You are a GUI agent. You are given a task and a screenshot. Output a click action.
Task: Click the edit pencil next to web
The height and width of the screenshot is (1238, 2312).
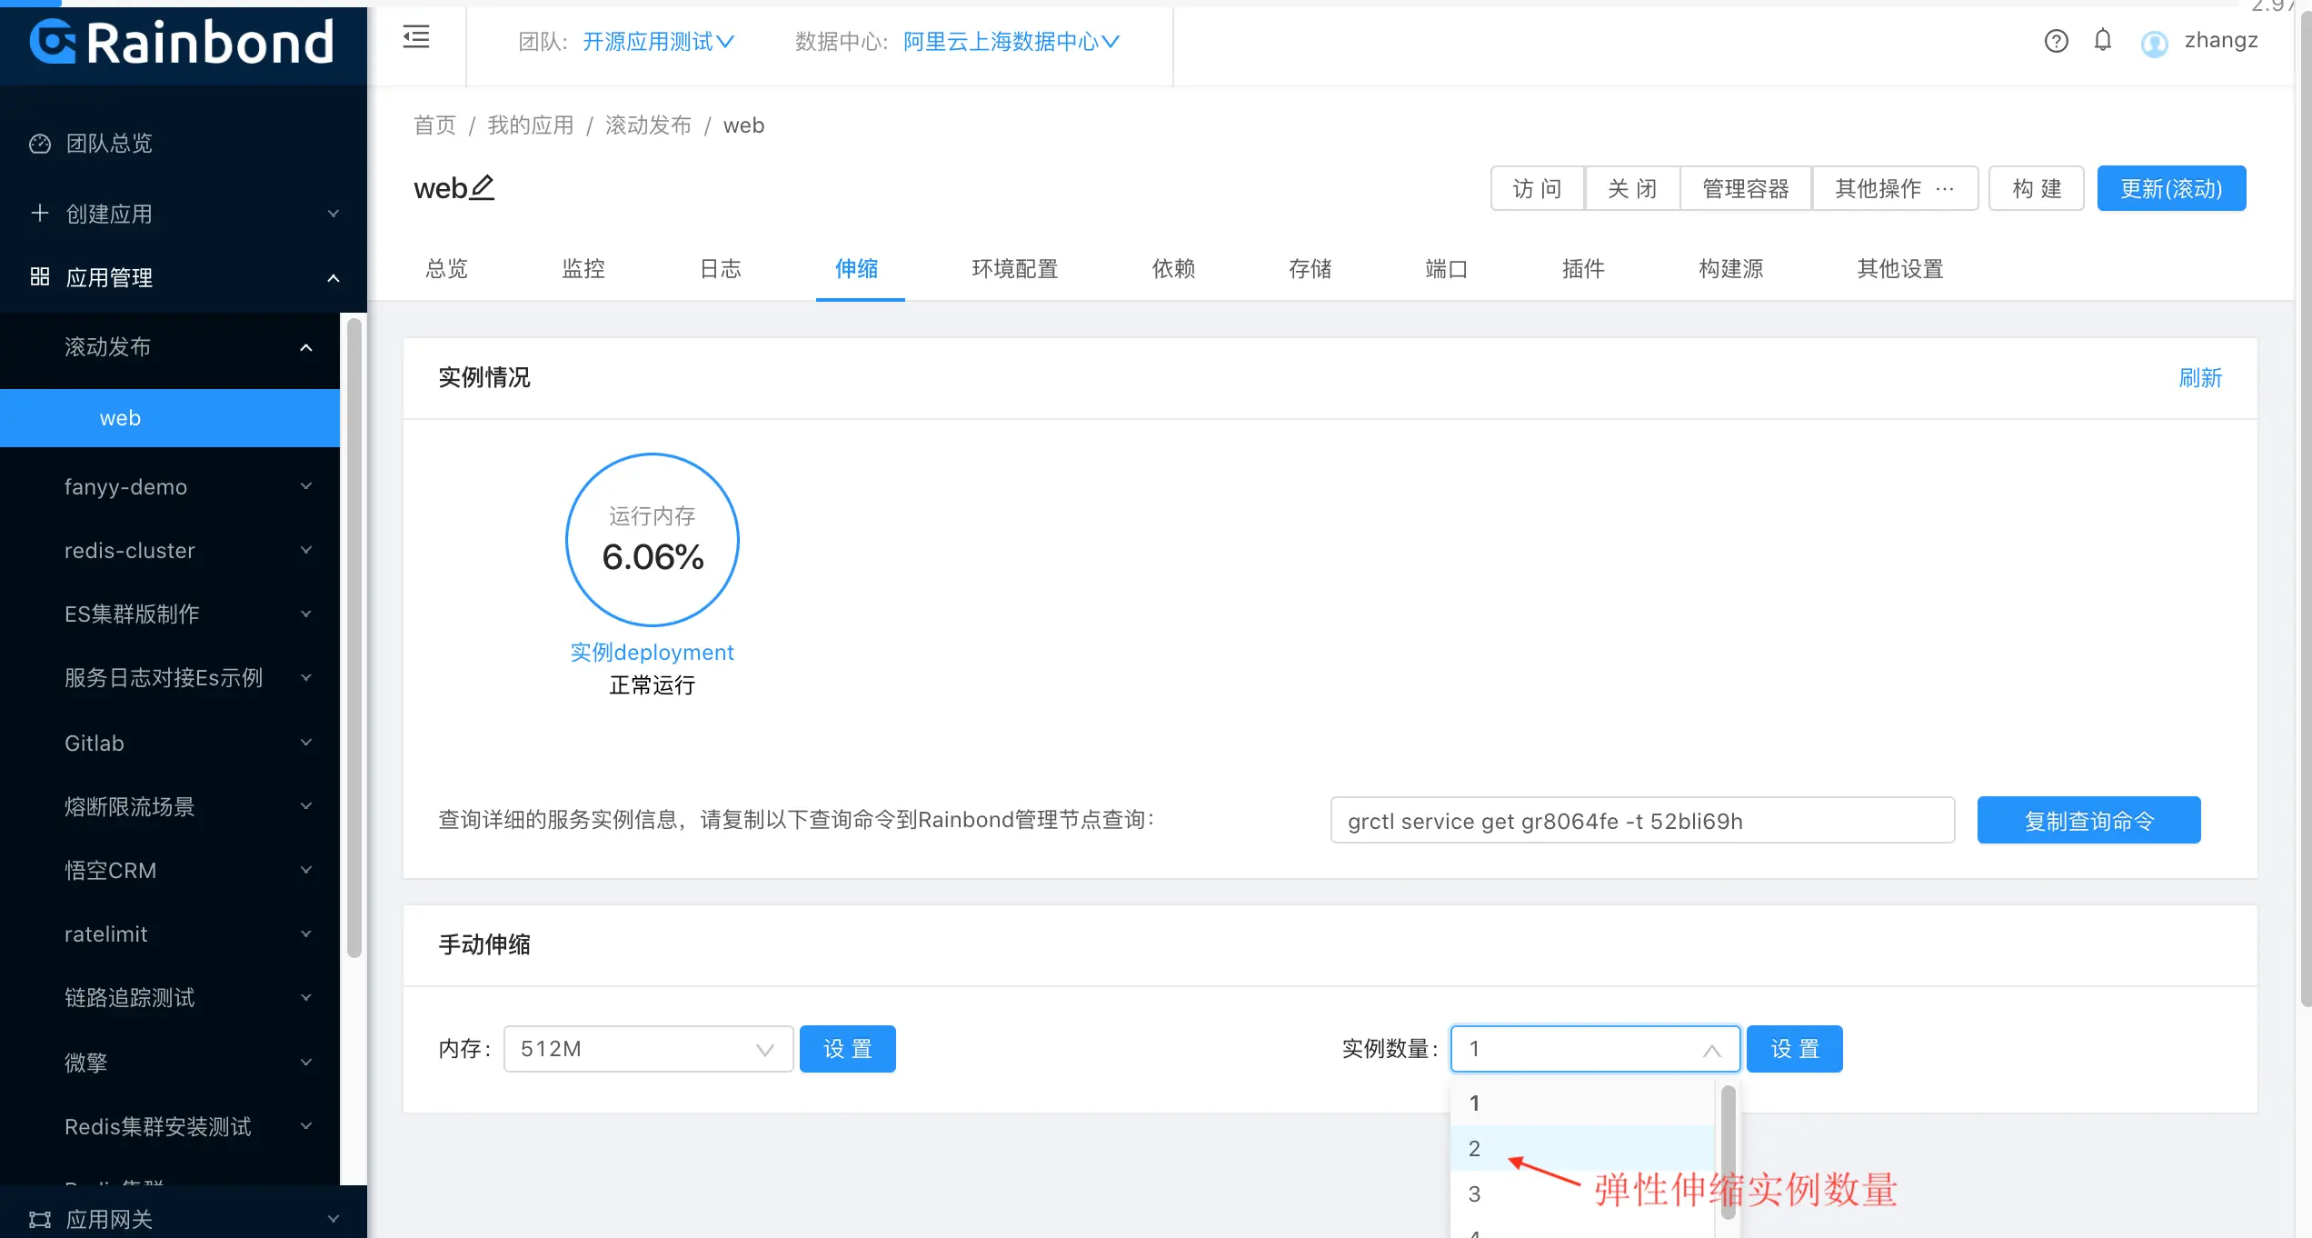[483, 187]
